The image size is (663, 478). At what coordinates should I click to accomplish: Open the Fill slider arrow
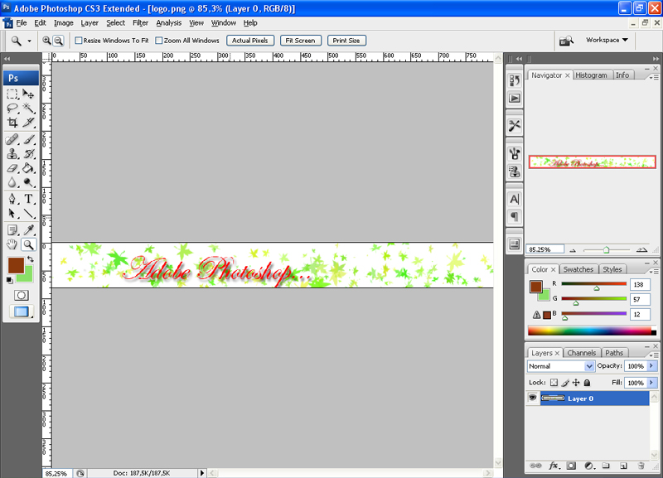pyautogui.click(x=651, y=383)
